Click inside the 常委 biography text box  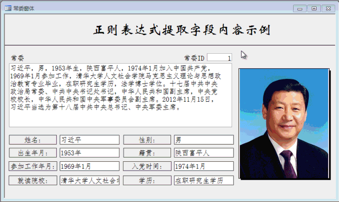[120, 95]
